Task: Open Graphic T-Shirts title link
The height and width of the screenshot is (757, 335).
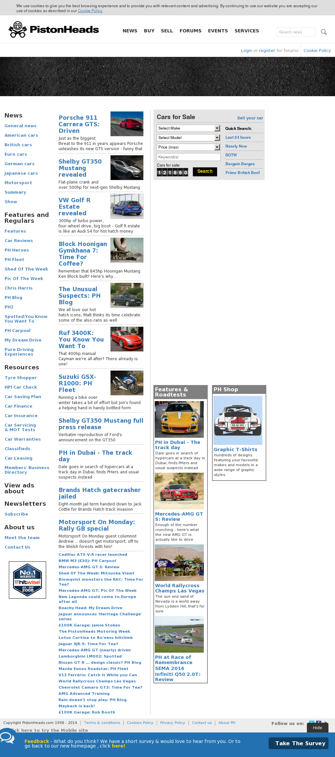Action: pos(236,449)
